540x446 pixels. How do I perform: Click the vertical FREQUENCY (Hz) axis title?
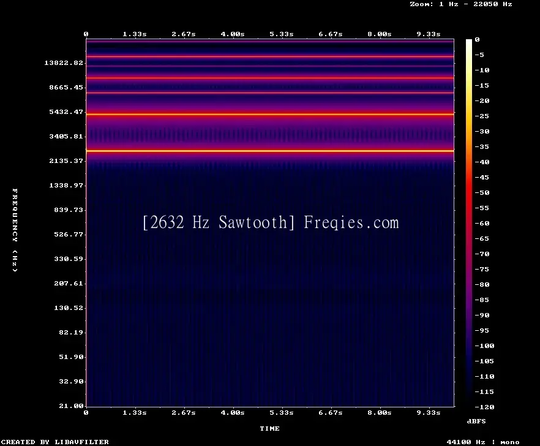[15, 230]
